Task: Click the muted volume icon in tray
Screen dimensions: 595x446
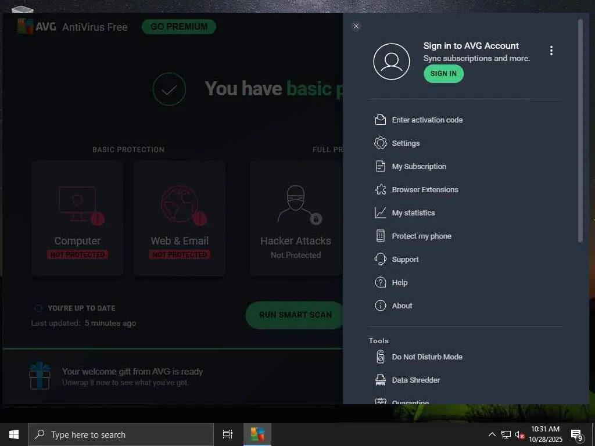Action: 519,434
